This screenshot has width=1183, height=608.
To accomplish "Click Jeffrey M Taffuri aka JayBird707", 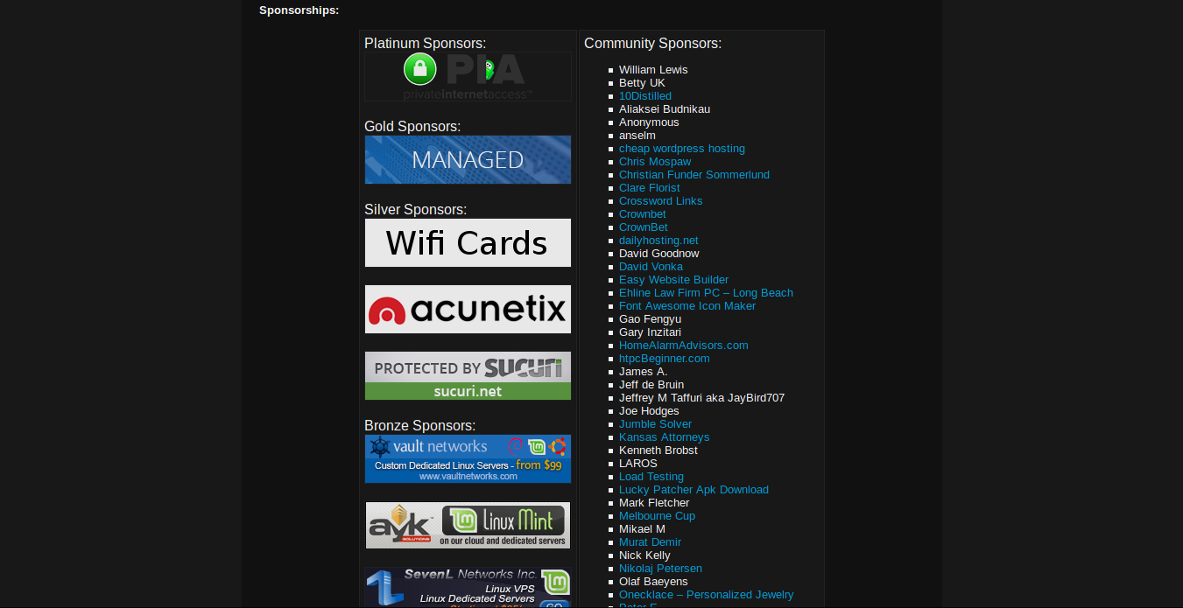I will 702,398.
